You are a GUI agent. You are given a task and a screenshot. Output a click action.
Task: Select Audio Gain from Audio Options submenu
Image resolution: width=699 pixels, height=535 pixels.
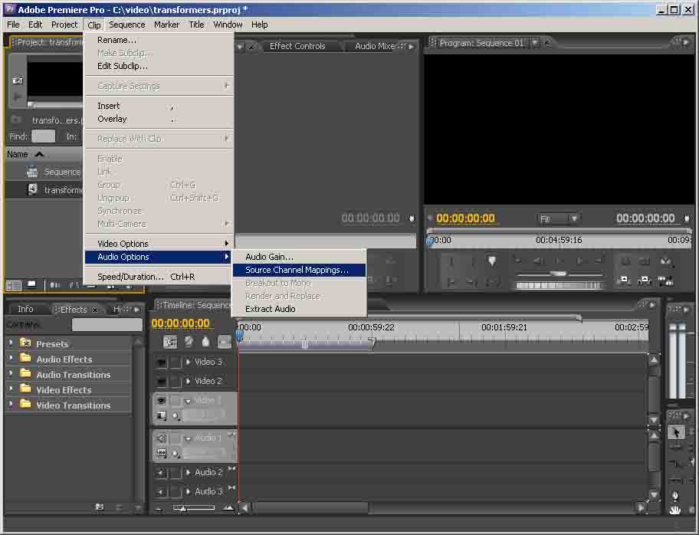click(299, 257)
